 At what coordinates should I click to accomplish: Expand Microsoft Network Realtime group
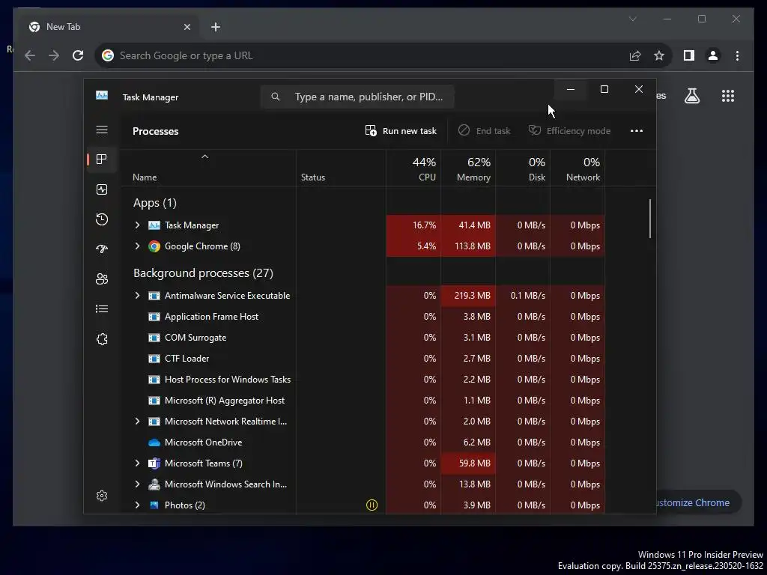pos(138,421)
